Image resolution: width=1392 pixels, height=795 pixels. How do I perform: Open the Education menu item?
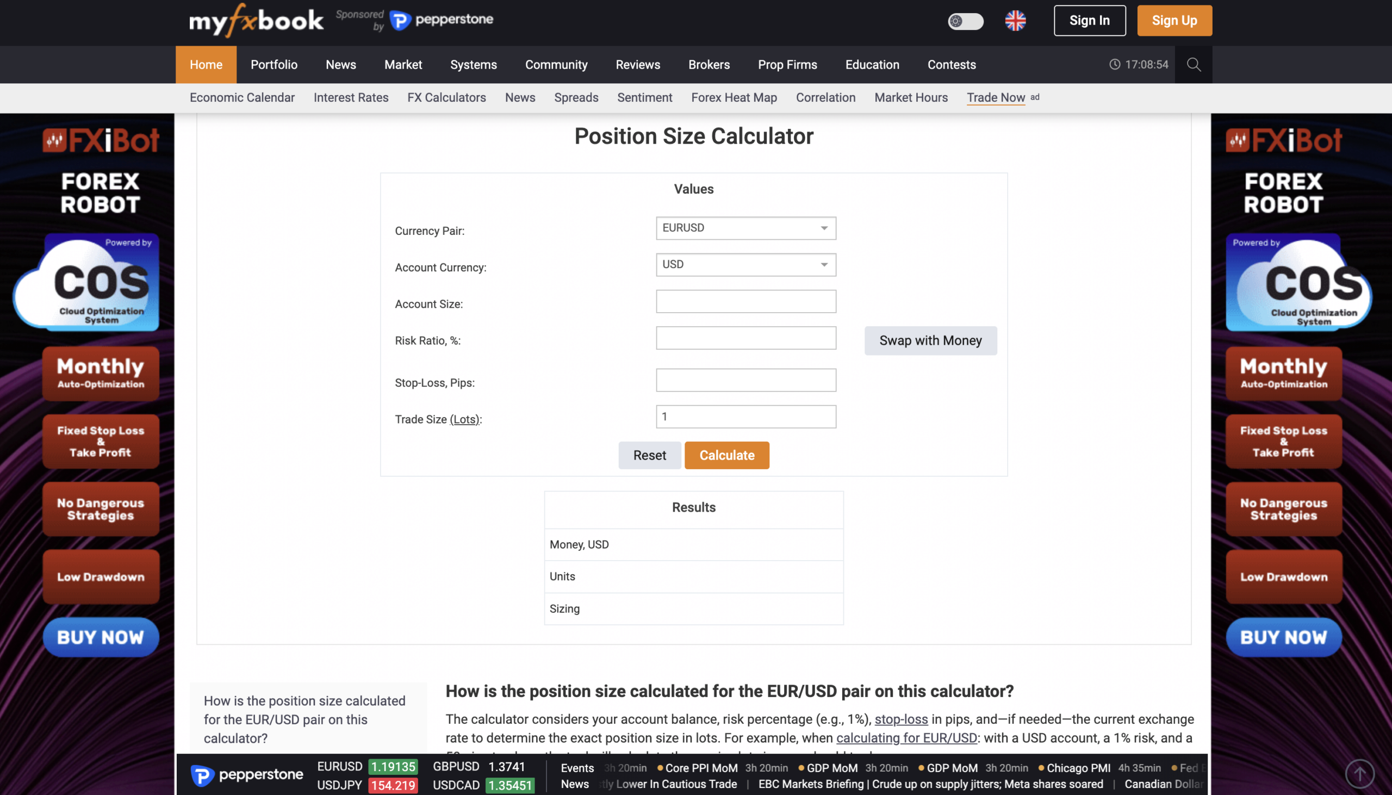pos(871,64)
